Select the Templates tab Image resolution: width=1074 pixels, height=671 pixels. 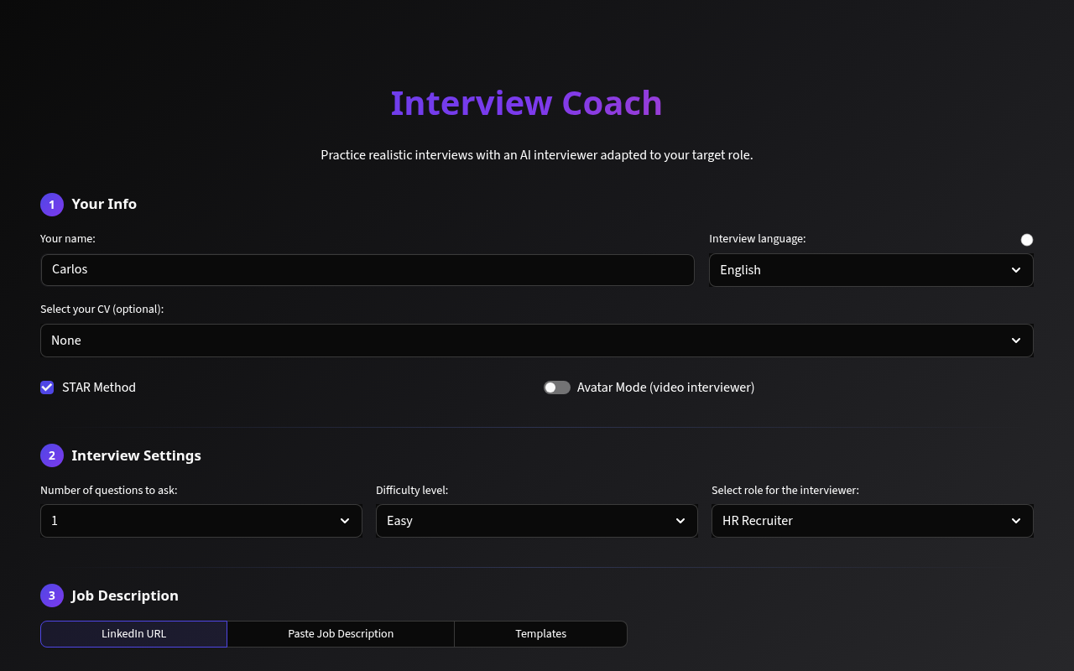pyautogui.click(x=540, y=633)
